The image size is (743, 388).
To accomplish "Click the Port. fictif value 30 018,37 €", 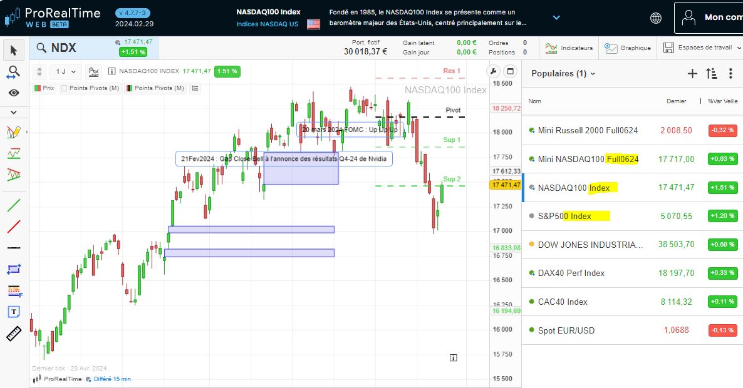I will [x=365, y=51].
